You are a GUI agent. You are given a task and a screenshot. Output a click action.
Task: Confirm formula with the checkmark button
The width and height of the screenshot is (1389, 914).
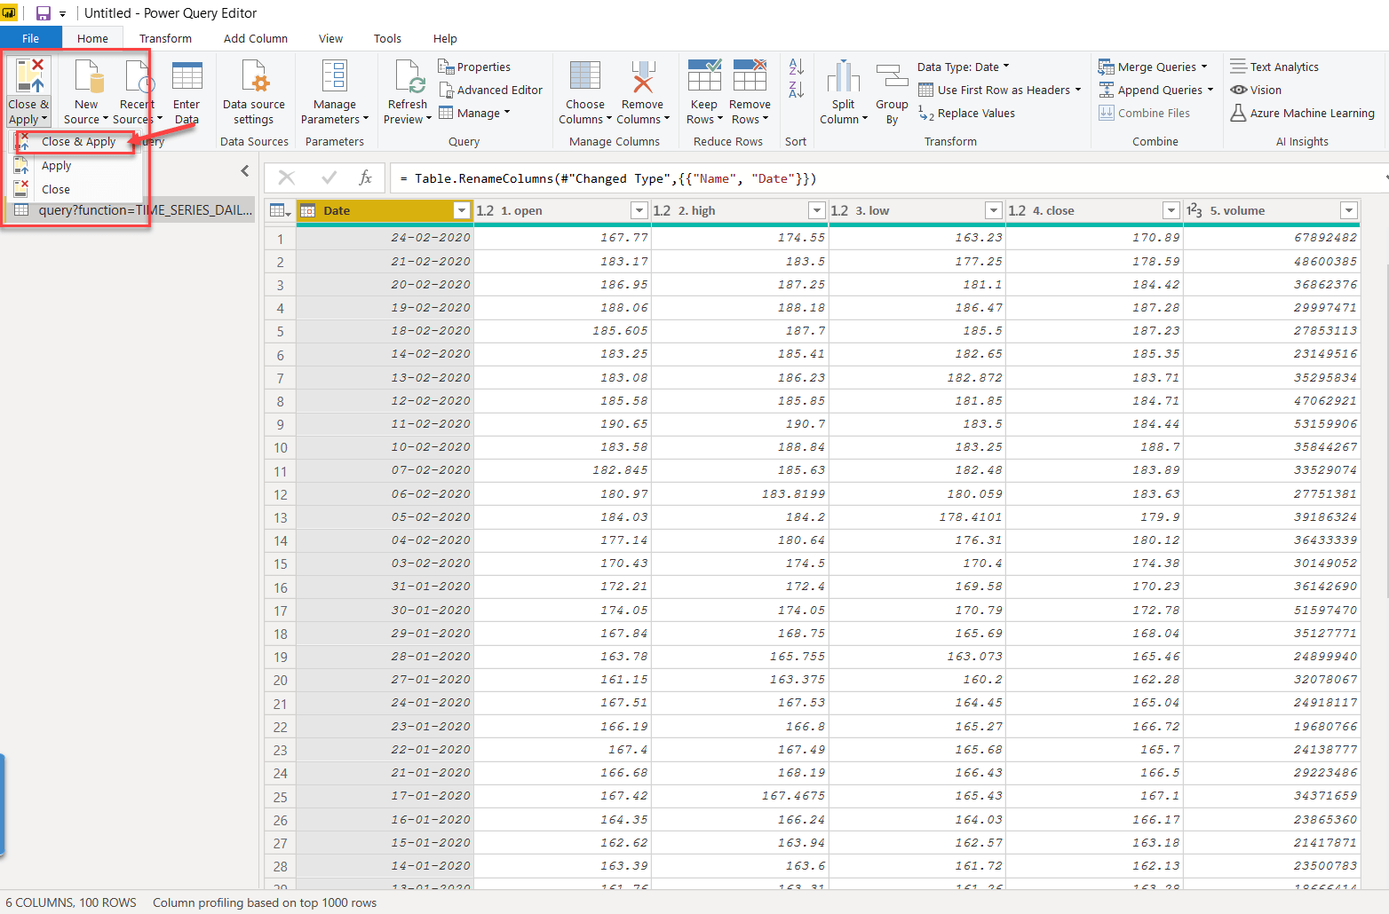(329, 178)
